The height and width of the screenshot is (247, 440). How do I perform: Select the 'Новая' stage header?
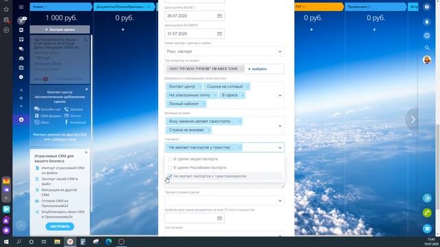61,7
